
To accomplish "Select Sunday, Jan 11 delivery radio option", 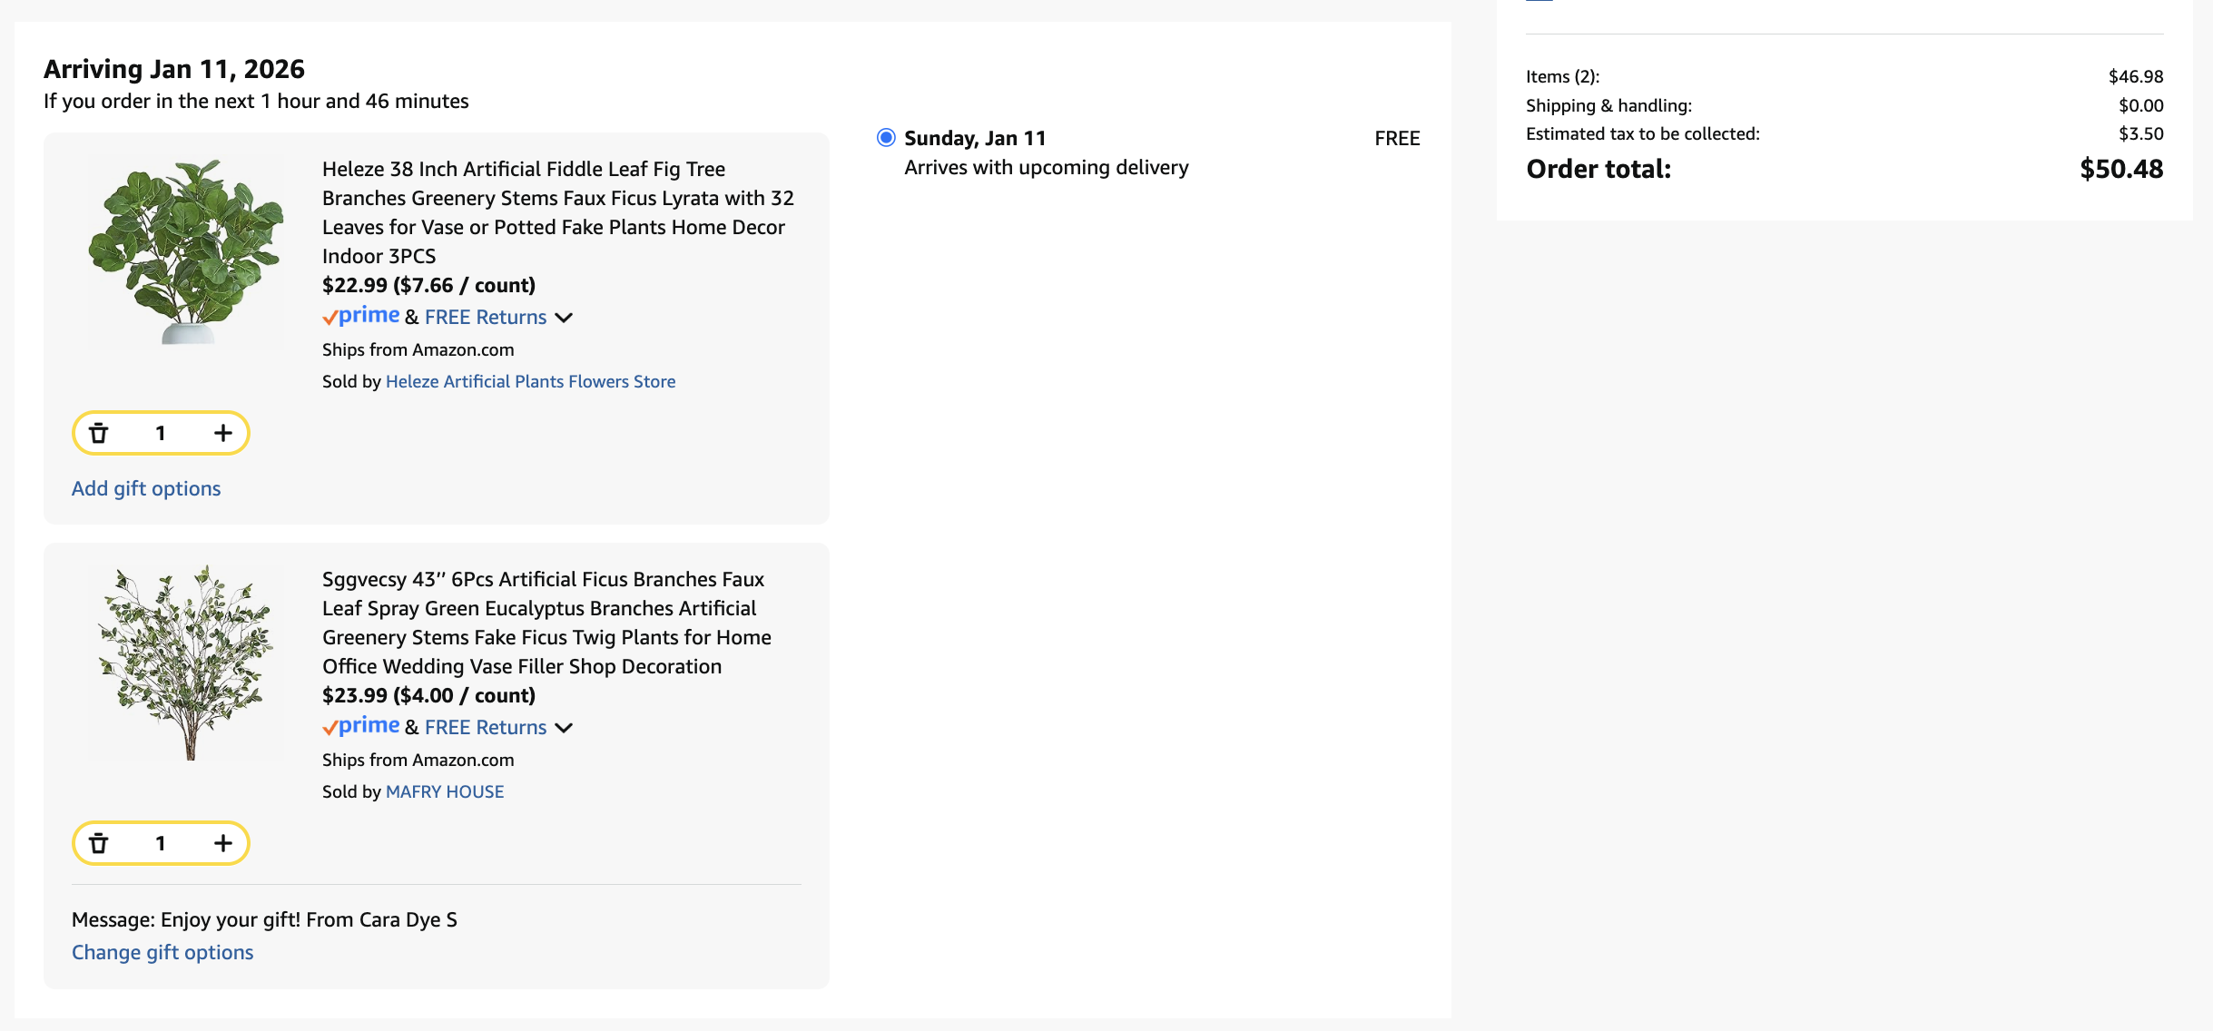I will (886, 138).
